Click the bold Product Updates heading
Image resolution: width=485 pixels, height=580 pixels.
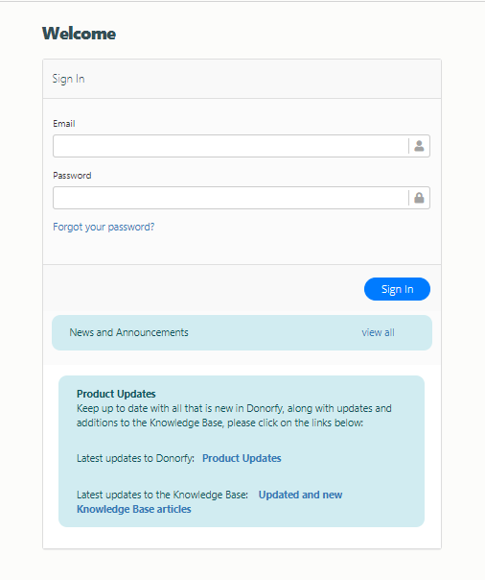pyautogui.click(x=116, y=394)
